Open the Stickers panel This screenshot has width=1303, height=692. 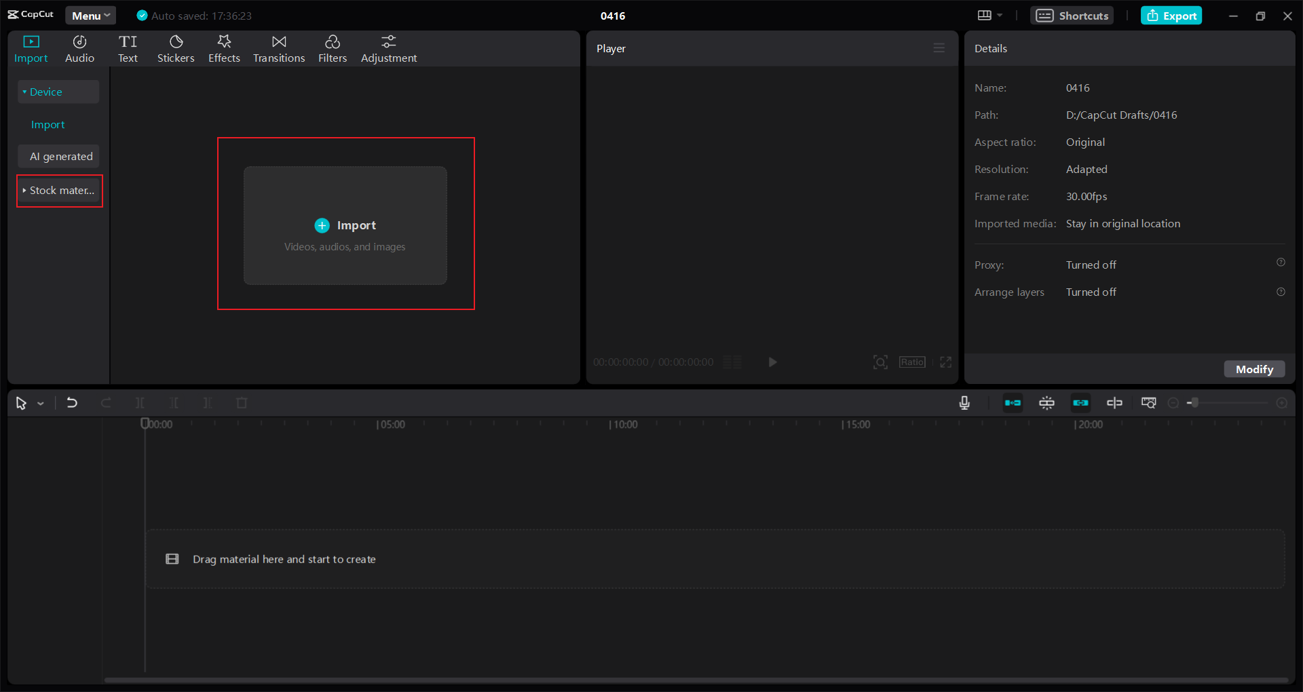(x=176, y=48)
